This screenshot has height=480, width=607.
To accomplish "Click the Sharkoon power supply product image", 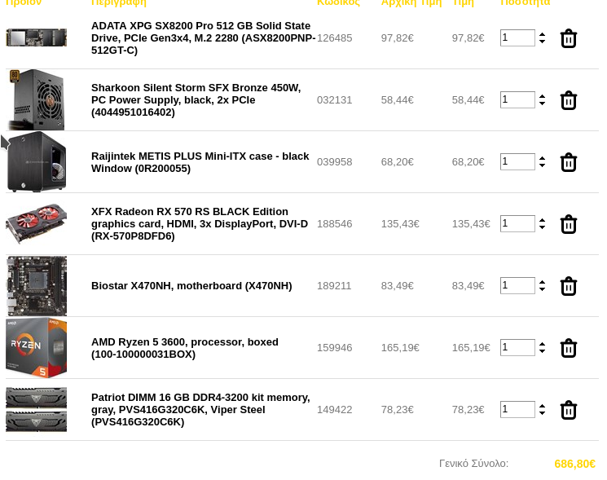I will click(36, 100).
